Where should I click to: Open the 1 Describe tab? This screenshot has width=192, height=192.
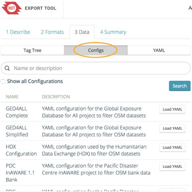(x=18, y=32)
